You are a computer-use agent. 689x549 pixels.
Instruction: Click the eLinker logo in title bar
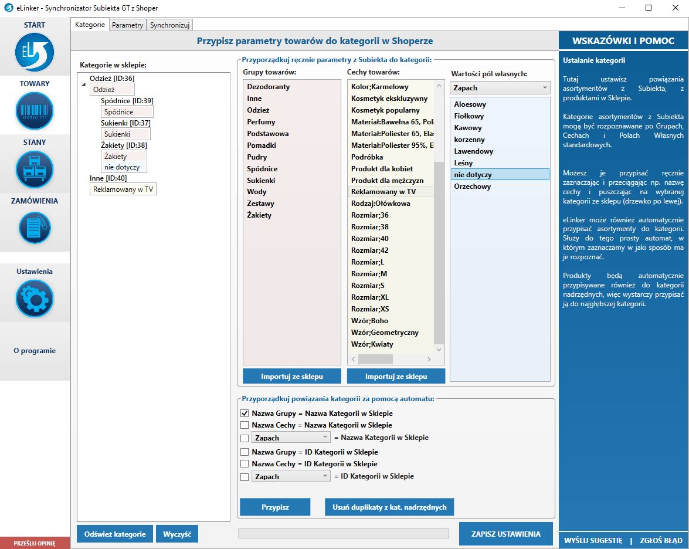(x=8, y=8)
